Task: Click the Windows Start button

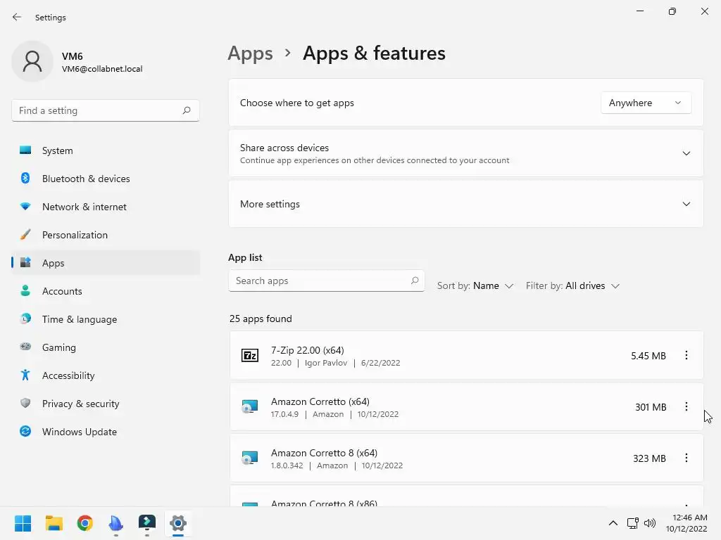Action: [x=23, y=523]
